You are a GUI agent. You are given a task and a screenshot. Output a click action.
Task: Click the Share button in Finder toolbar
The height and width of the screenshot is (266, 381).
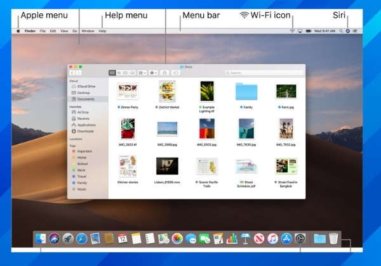[164, 73]
